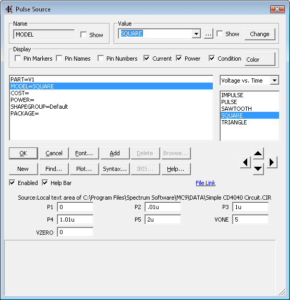This screenshot has height=300, width=290.
Task: Click the Pulse Source title bar icon
Action: click(9, 9)
